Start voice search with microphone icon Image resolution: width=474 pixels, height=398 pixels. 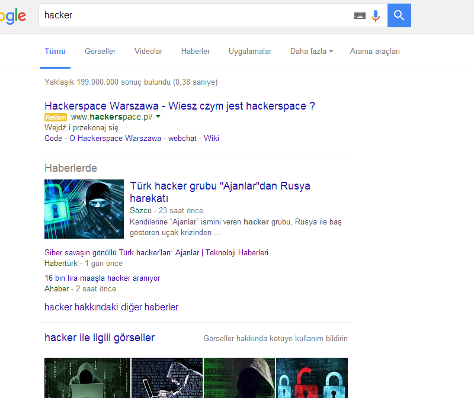pos(376,15)
